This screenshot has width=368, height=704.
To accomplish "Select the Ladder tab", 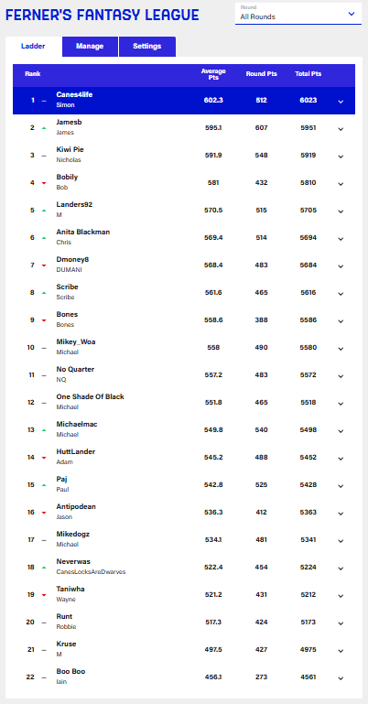I will click(x=33, y=47).
